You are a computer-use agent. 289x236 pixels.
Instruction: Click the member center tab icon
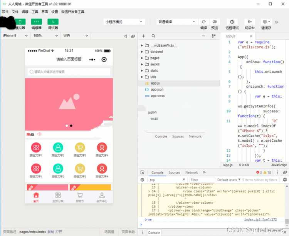click(x=102, y=195)
